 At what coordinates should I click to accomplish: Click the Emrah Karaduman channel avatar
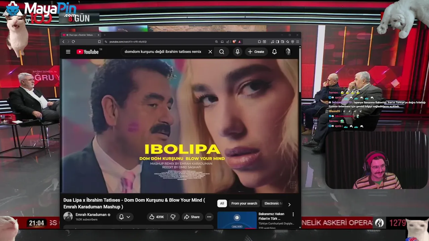[x=68, y=217]
